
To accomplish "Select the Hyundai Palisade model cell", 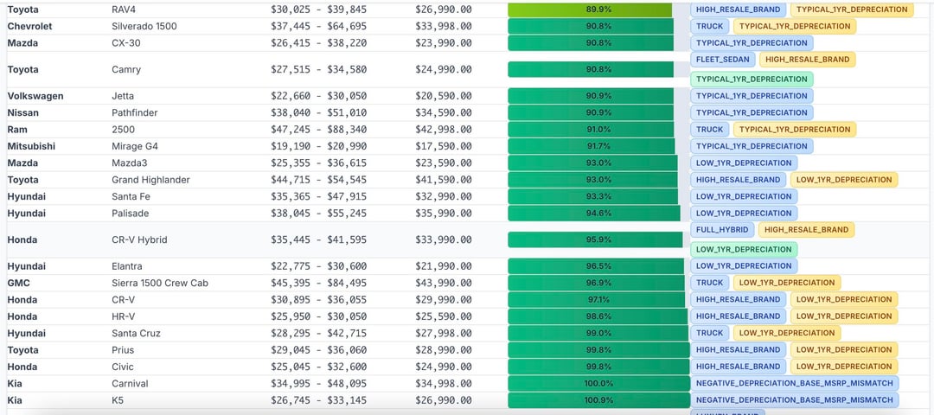I will pyautogui.click(x=130, y=214).
